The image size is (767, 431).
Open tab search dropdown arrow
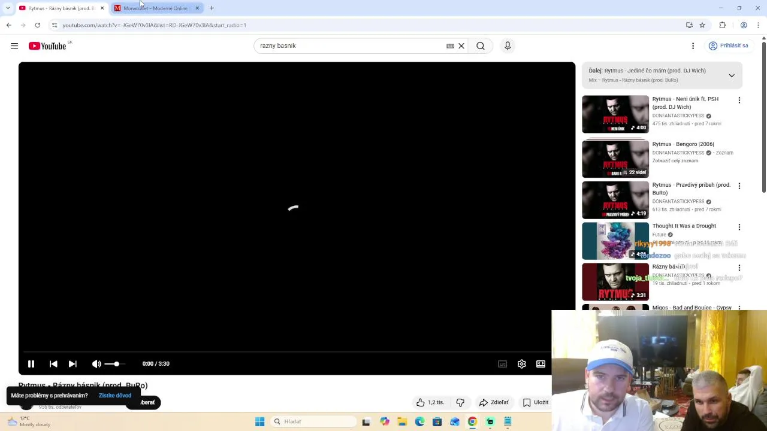pos(8,8)
